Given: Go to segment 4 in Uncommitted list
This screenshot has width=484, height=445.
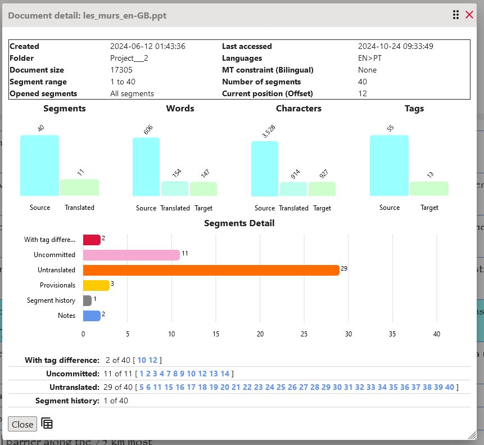Looking at the screenshot, I should 162,374.
